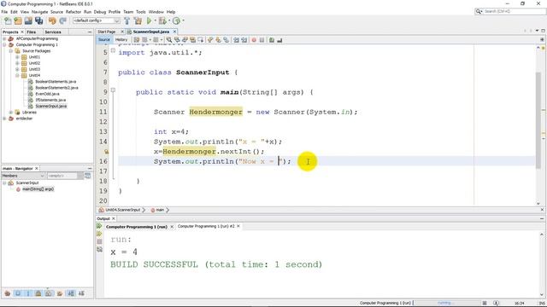This screenshot has height=307, width=547.
Task: Open the Refactor menu
Action: (x=74, y=12)
